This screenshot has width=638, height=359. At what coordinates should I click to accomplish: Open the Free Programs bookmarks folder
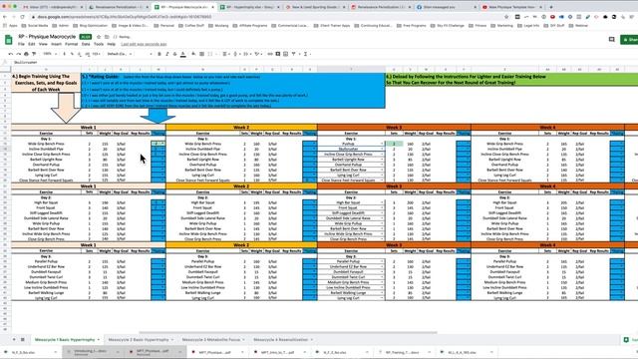(x=412, y=25)
